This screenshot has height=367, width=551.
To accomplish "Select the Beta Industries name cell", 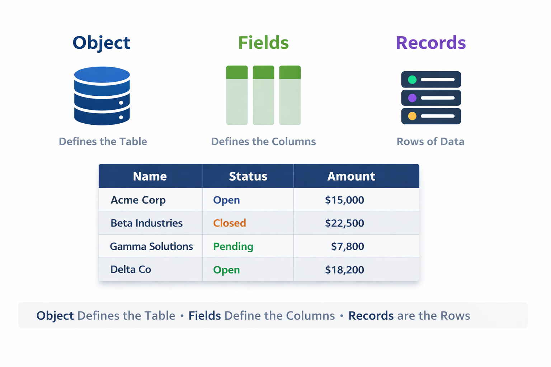I will [x=146, y=223].
